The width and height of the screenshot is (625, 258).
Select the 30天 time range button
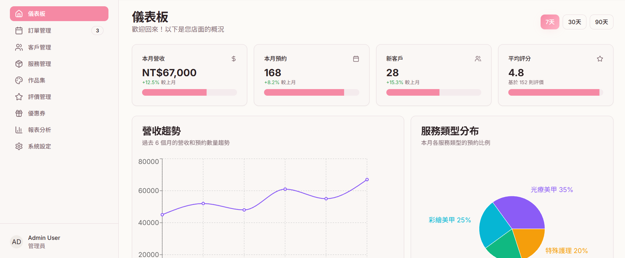point(575,22)
